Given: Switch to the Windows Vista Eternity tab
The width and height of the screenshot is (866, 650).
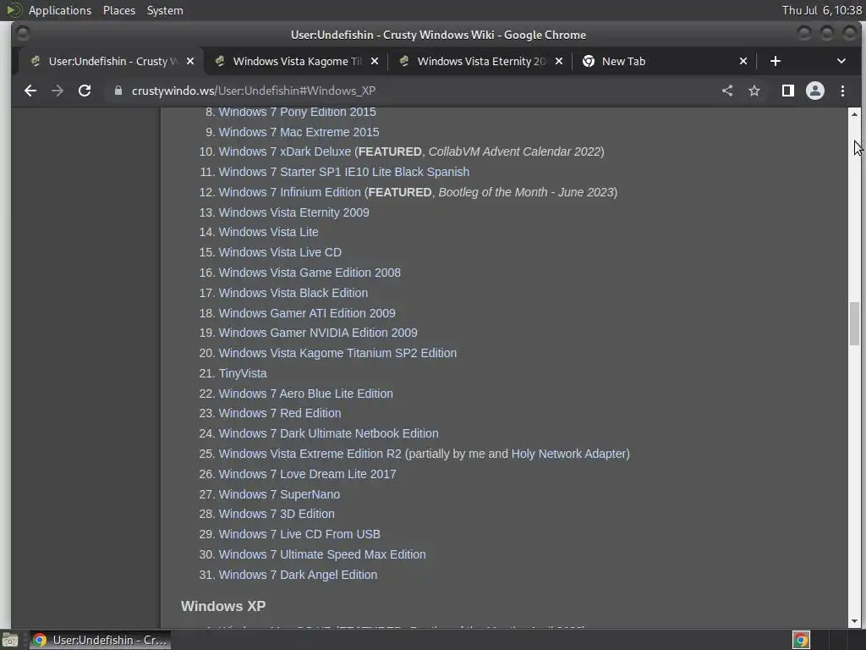Looking at the screenshot, I should pyautogui.click(x=481, y=61).
